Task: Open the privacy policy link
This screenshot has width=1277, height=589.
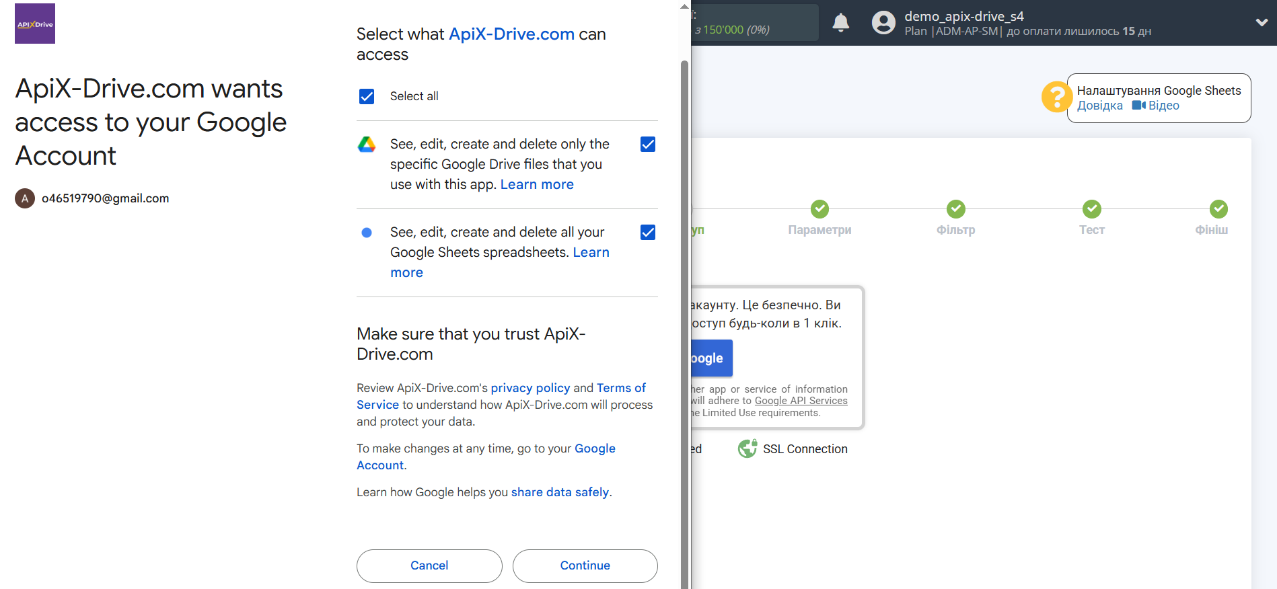Action: point(530,388)
